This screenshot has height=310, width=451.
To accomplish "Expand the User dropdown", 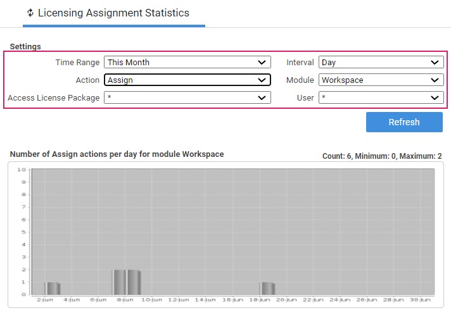I will click(380, 97).
